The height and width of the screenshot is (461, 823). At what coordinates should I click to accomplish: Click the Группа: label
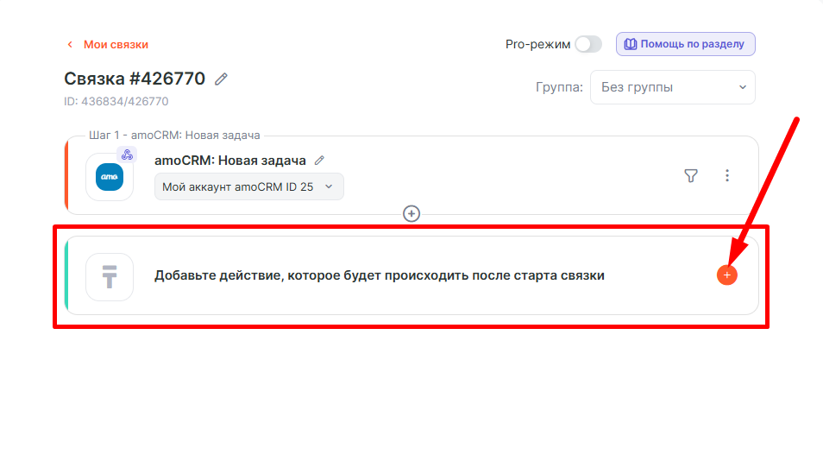tap(559, 87)
